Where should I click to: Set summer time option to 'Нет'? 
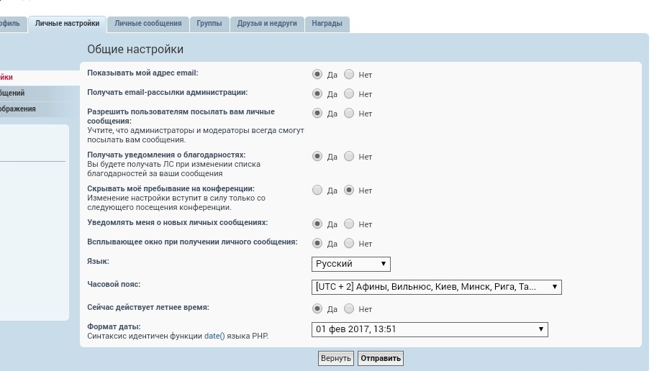[349, 308]
